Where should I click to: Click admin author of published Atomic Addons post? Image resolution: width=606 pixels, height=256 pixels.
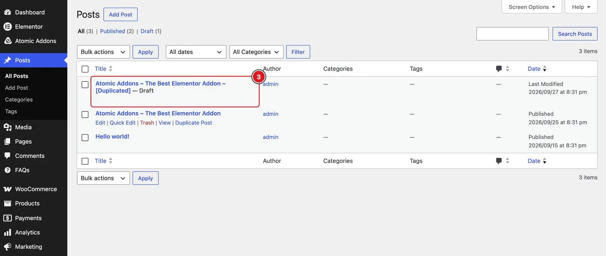pyautogui.click(x=270, y=114)
